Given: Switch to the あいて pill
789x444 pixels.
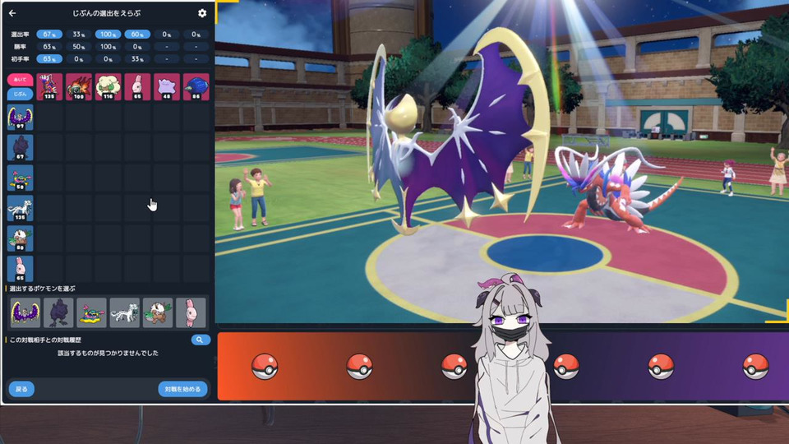Looking at the screenshot, I should tap(20, 80).
